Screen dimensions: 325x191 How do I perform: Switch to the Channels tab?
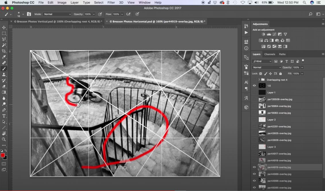coord(270,54)
